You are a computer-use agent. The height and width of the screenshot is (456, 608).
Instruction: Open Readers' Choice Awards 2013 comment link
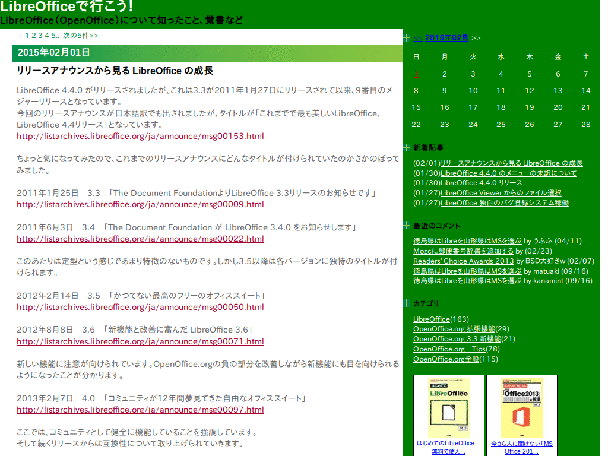[x=463, y=261]
